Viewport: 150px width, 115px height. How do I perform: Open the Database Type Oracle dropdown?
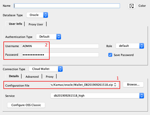point(37,15)
